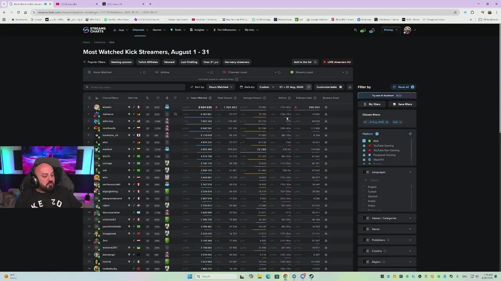Image resolution: width=501 pixels, height=281 pixels.
Task: Apply the Twitch Affiliates popular filter
Action: coord(148,62)
